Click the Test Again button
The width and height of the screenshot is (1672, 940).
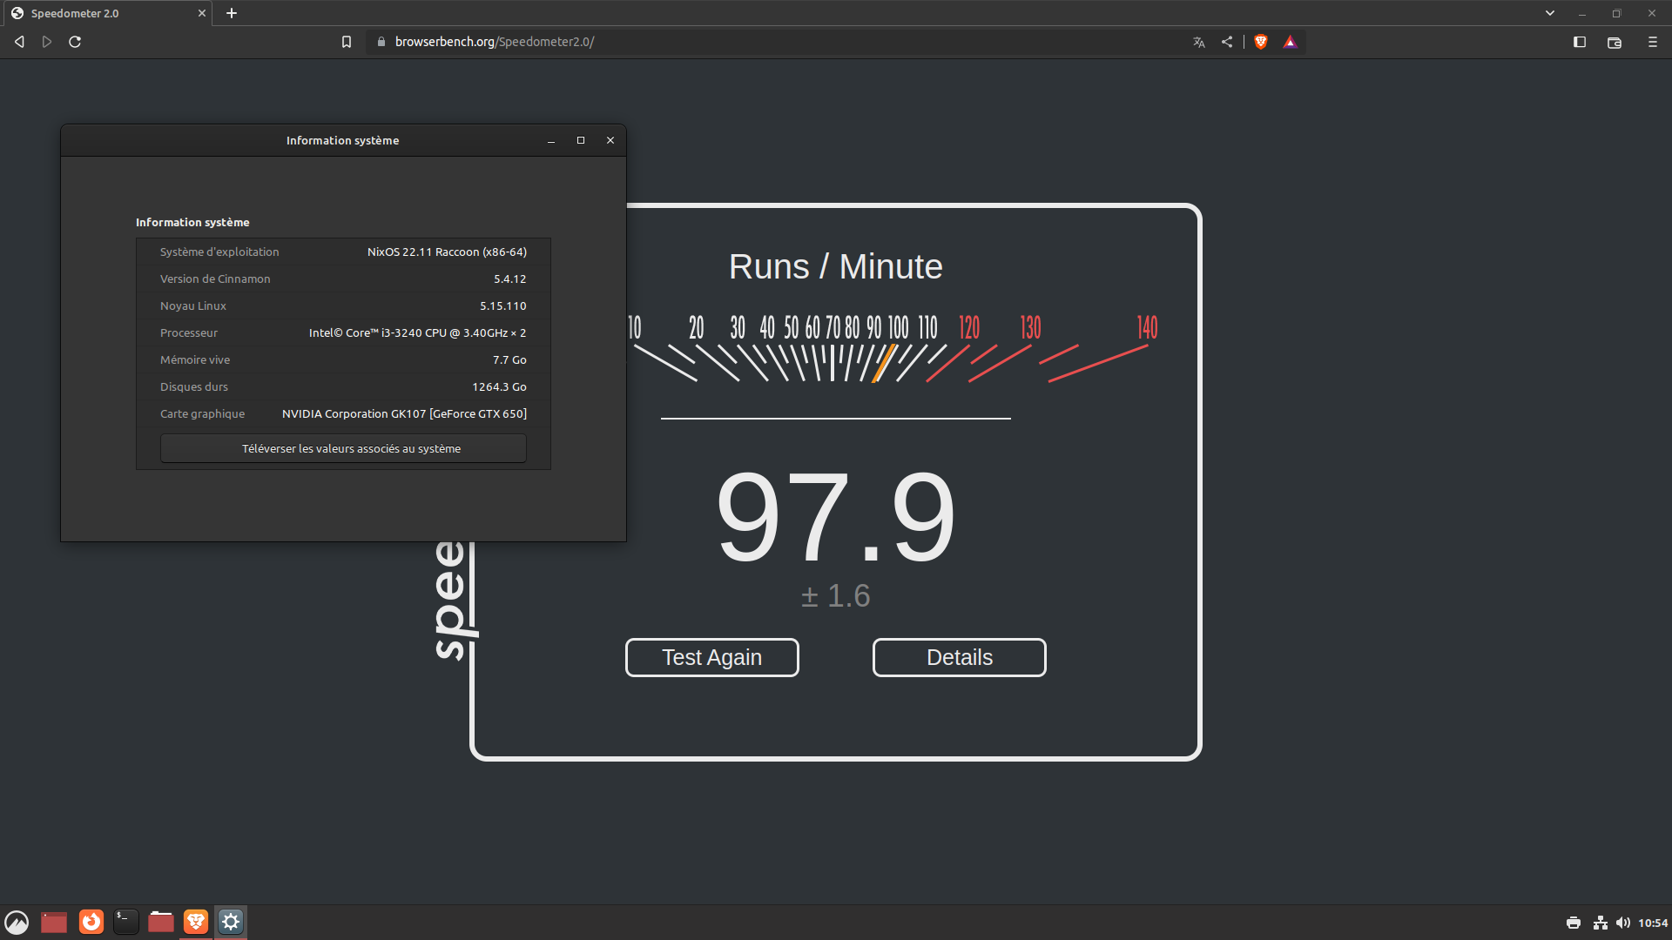tap(712, 657)
